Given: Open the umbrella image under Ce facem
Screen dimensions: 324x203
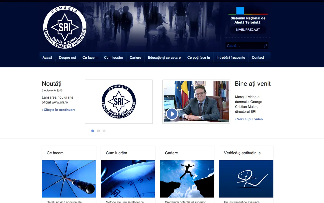Looking at the screenshot, I should pos(69,179).
